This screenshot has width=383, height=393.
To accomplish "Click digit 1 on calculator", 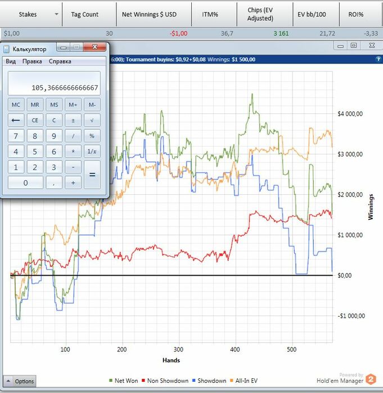I will coord(16,167).
